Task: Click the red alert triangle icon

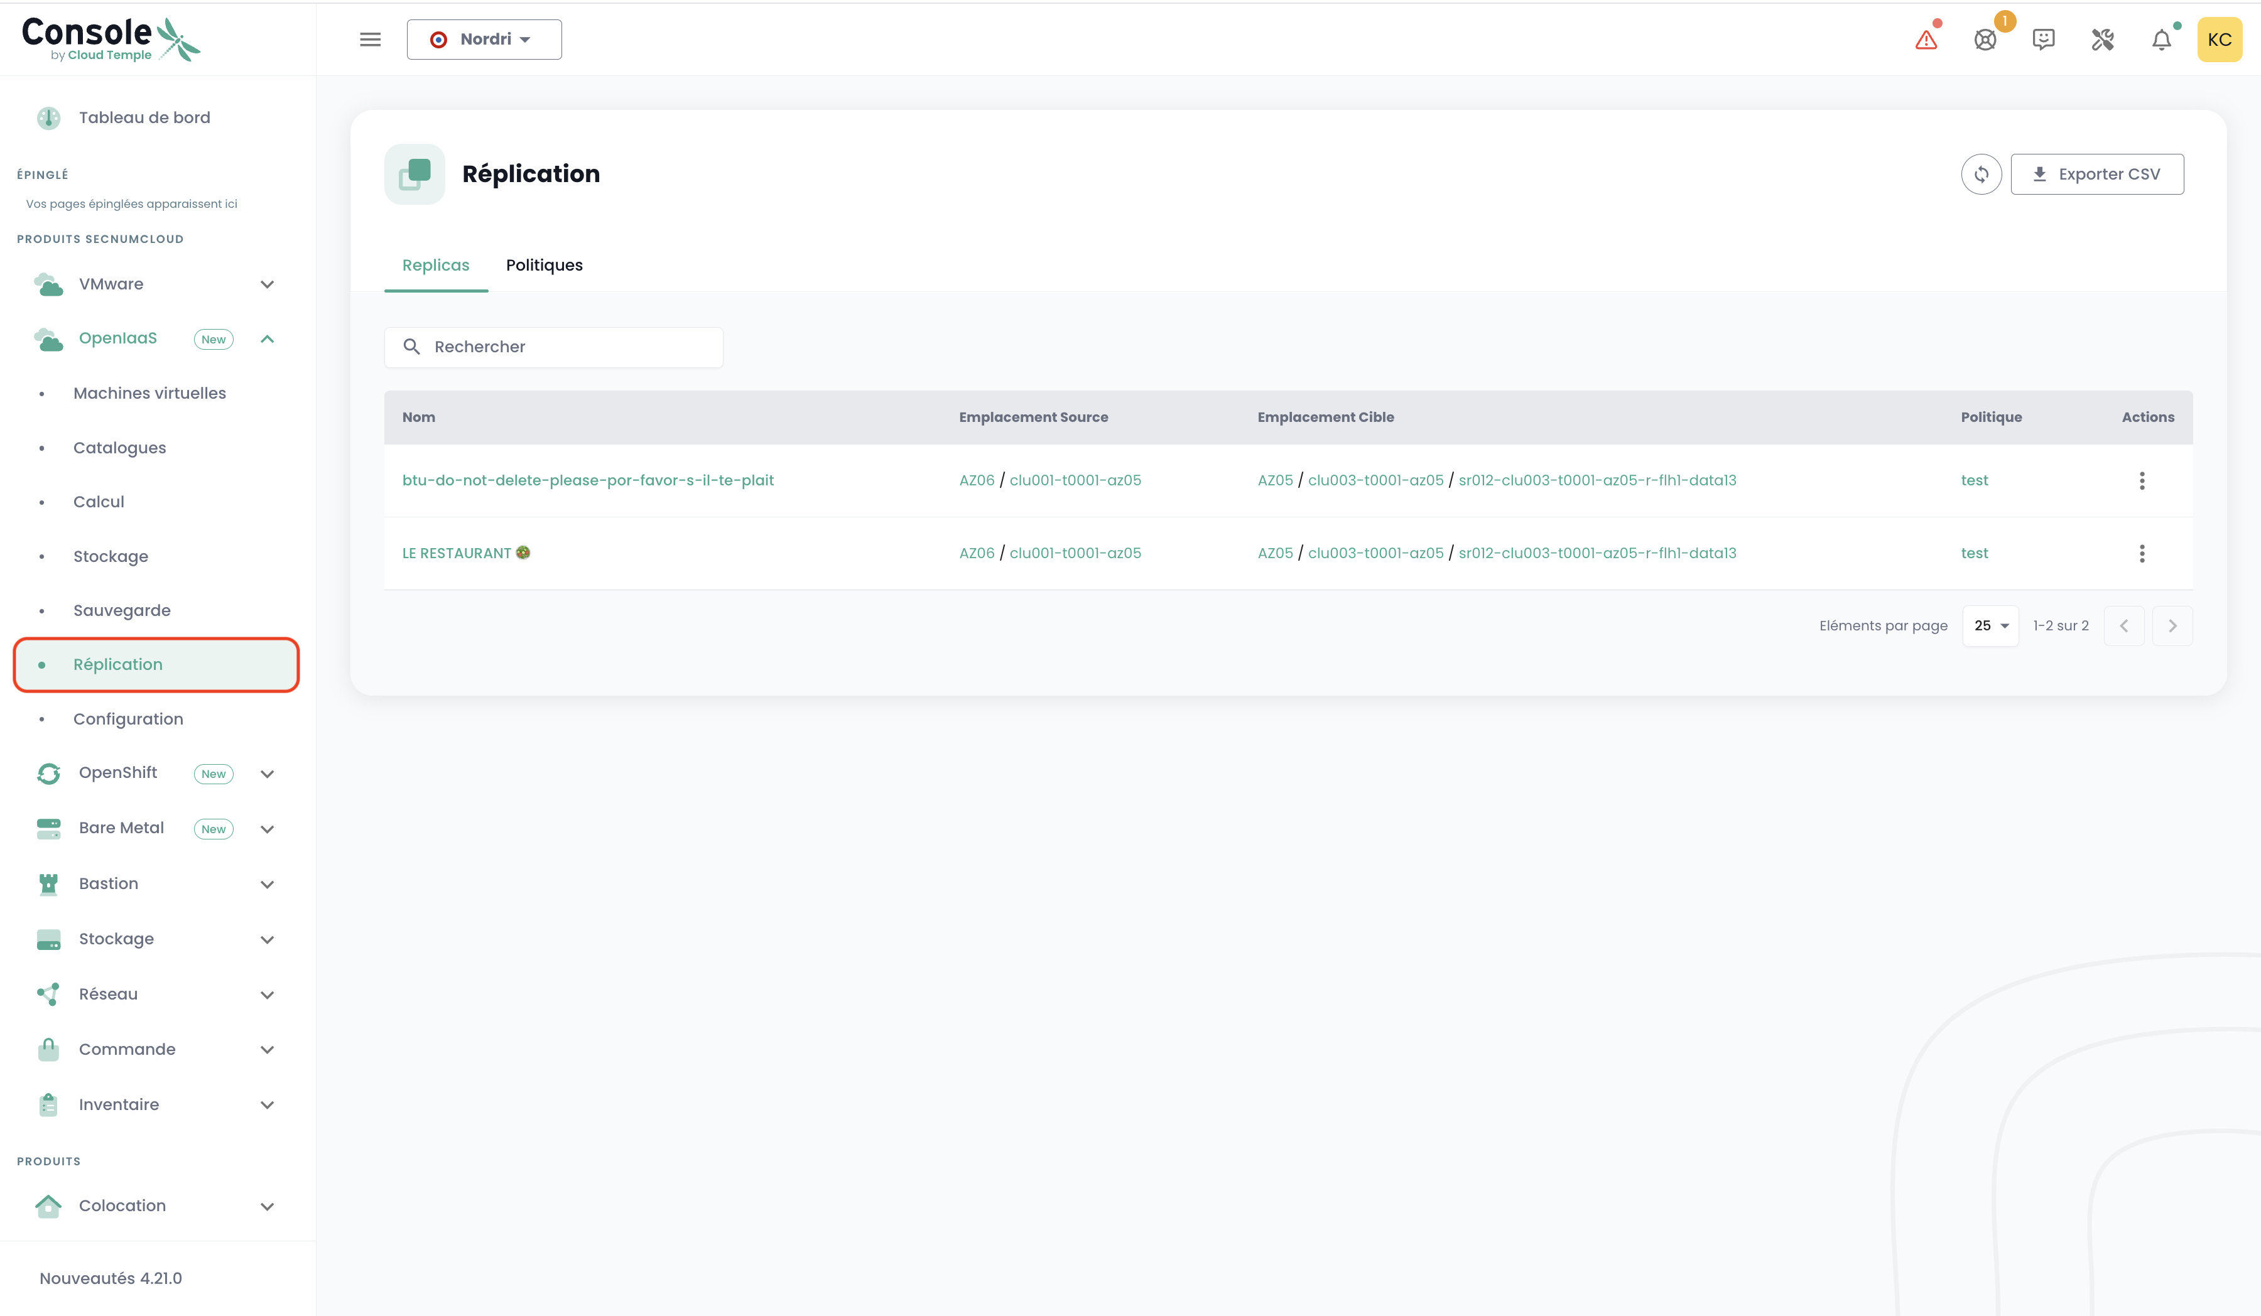Action: [1926, 40]
